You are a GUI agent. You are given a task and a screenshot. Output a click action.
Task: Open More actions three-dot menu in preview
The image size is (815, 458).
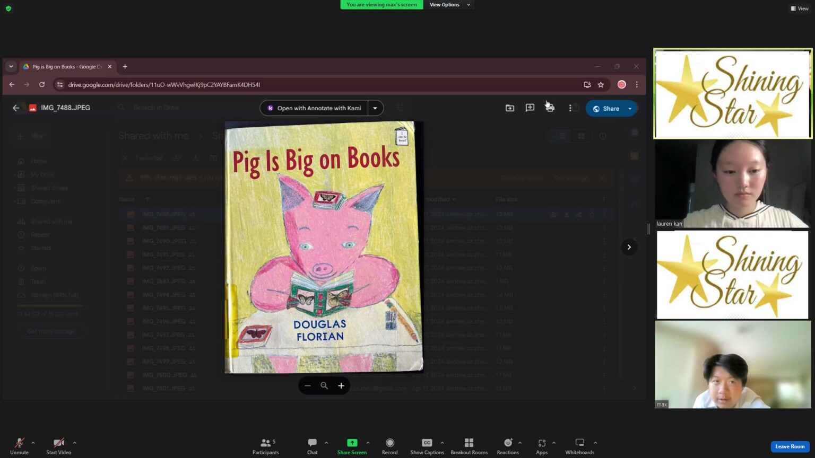(x=570, y=108)
